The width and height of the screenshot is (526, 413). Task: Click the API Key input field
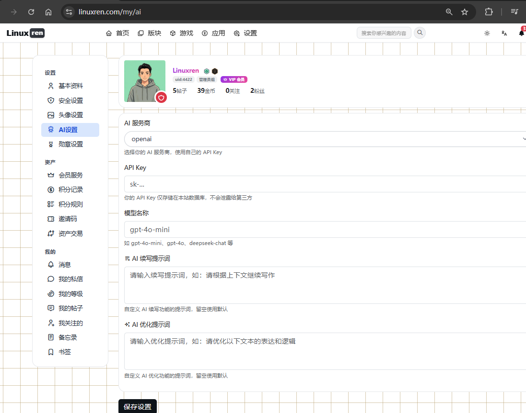325,184
